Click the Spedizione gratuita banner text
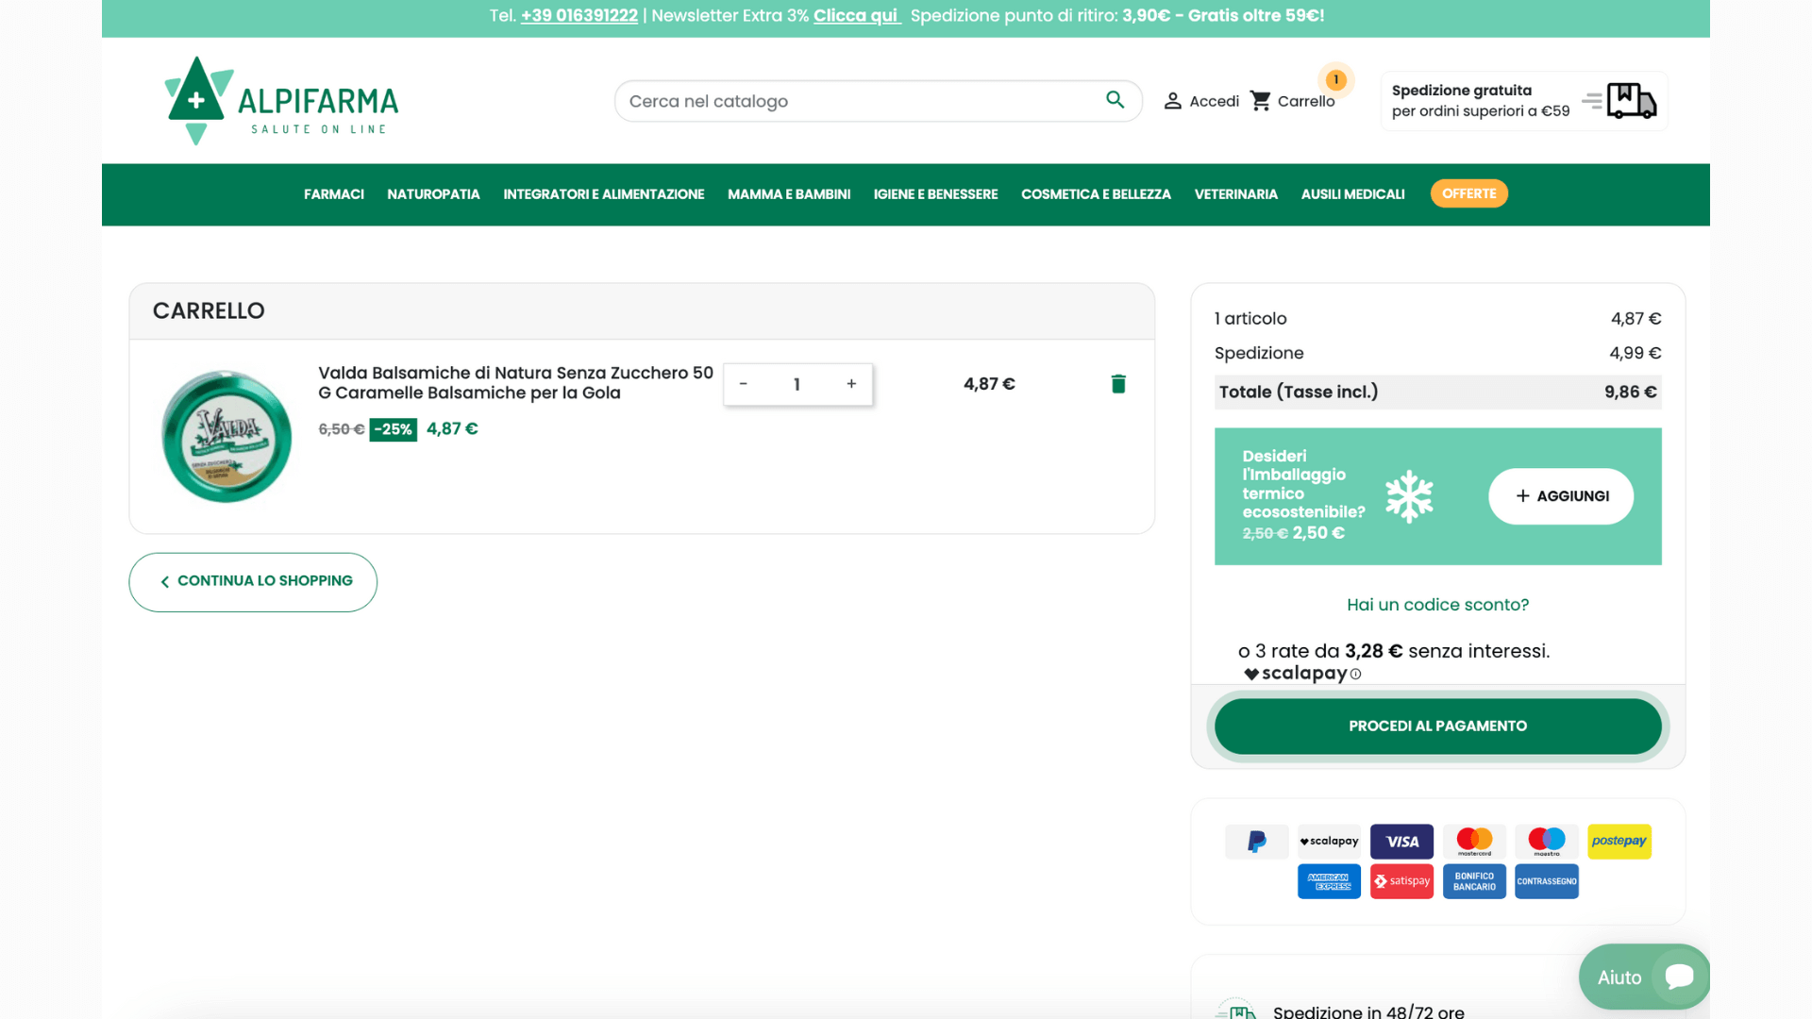 [1481, 101]
